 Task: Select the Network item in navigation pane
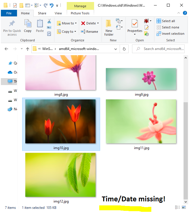tap(12, 109)
